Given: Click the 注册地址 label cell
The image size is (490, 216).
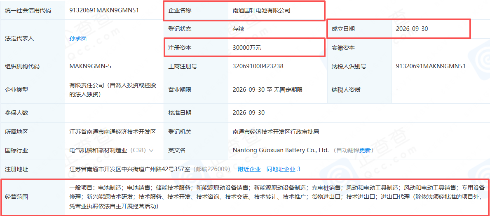Looking at the screenshot, I should pyautogui.click(x=33, y=169).
